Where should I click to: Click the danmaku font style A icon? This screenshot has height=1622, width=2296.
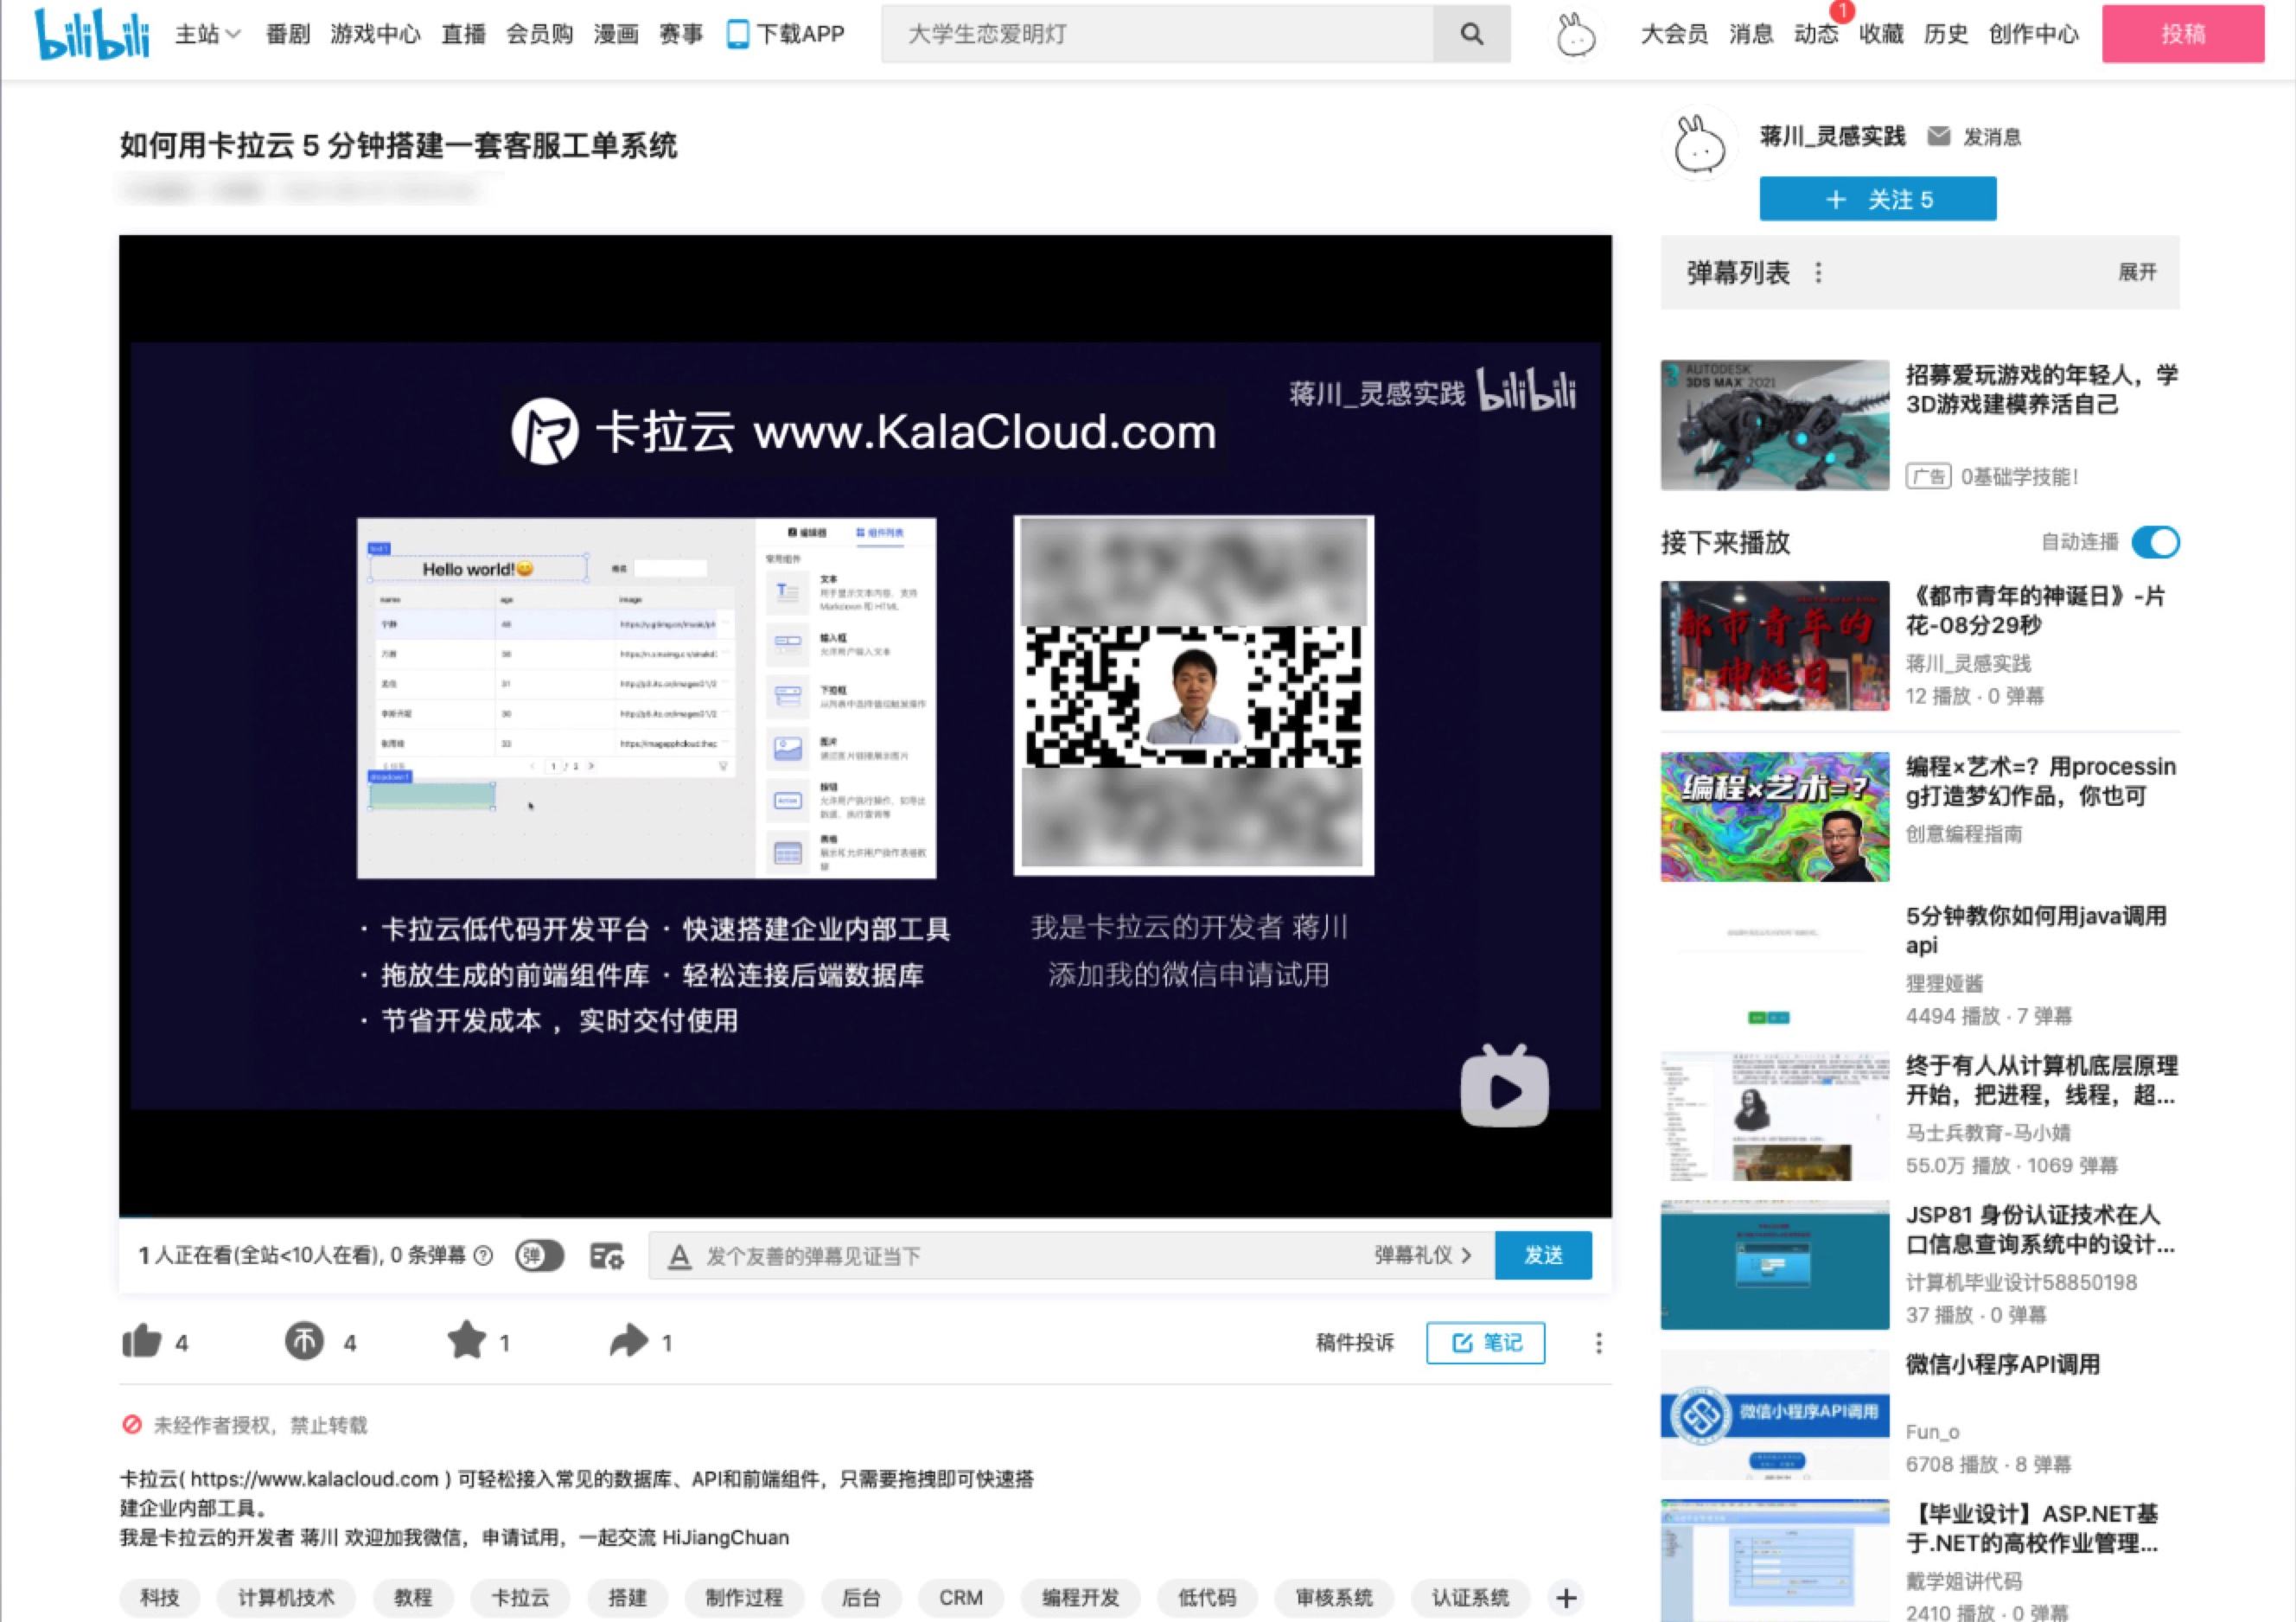pyautogui.click(x=680, y=1257)
